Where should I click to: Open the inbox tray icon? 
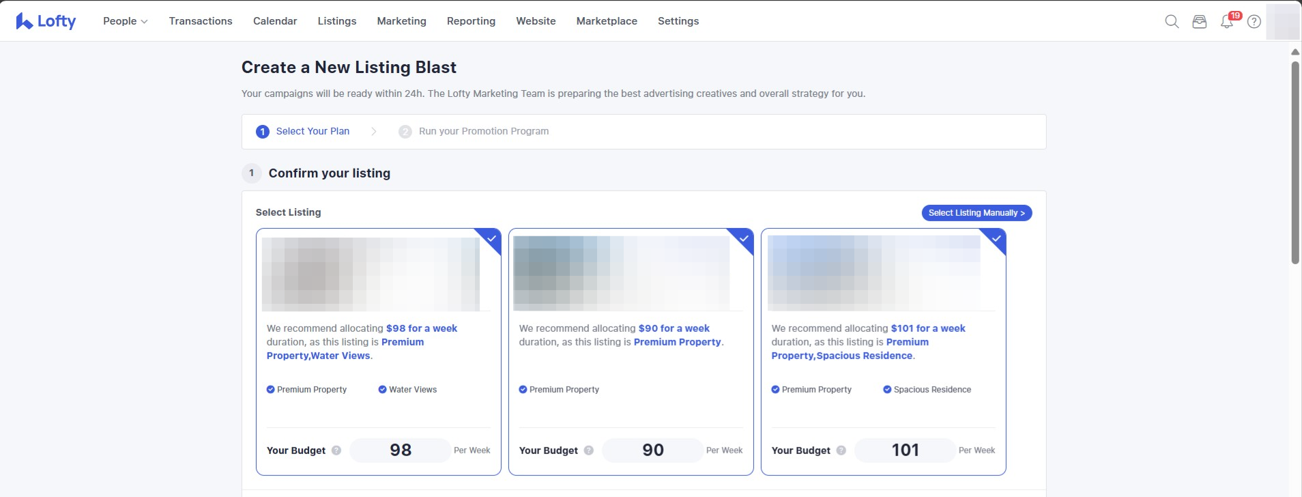[x=1199, y=22]
